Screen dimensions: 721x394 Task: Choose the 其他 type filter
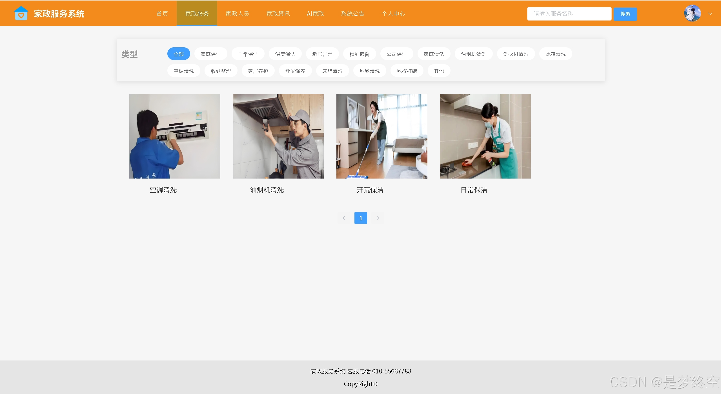click(x=439, y=71)
